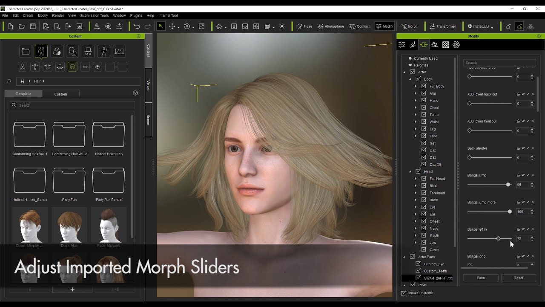
Task: Click the Reset button
Action: click(518, 278)
